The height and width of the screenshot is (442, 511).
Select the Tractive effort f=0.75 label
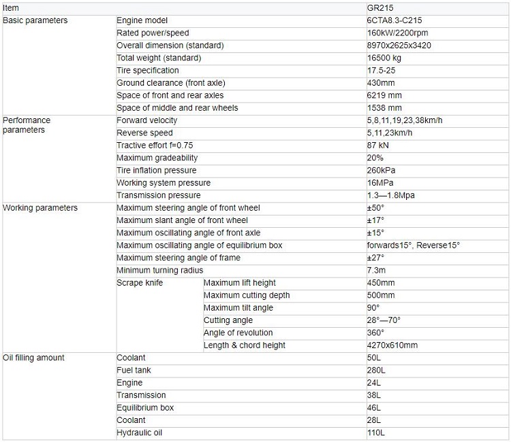click(x=155, y=146)
